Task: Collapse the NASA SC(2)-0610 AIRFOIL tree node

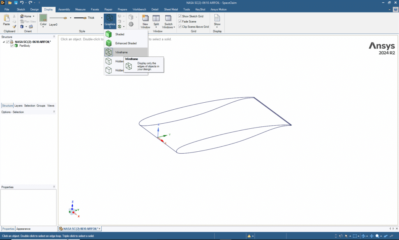Action: click(x=4, y=41)
